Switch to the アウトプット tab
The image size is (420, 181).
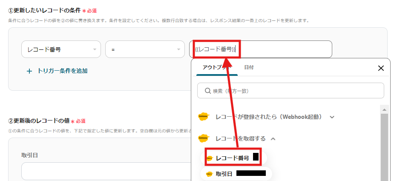tap(217, 67)
